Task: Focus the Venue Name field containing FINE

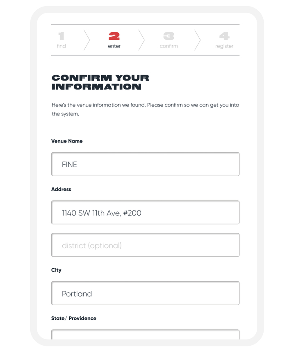Action: coord(146,164)
